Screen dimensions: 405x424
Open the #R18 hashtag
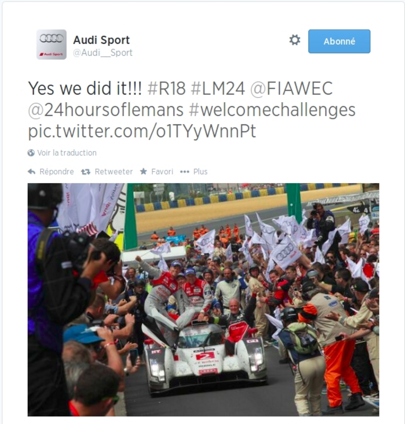(x=167, y=89)
